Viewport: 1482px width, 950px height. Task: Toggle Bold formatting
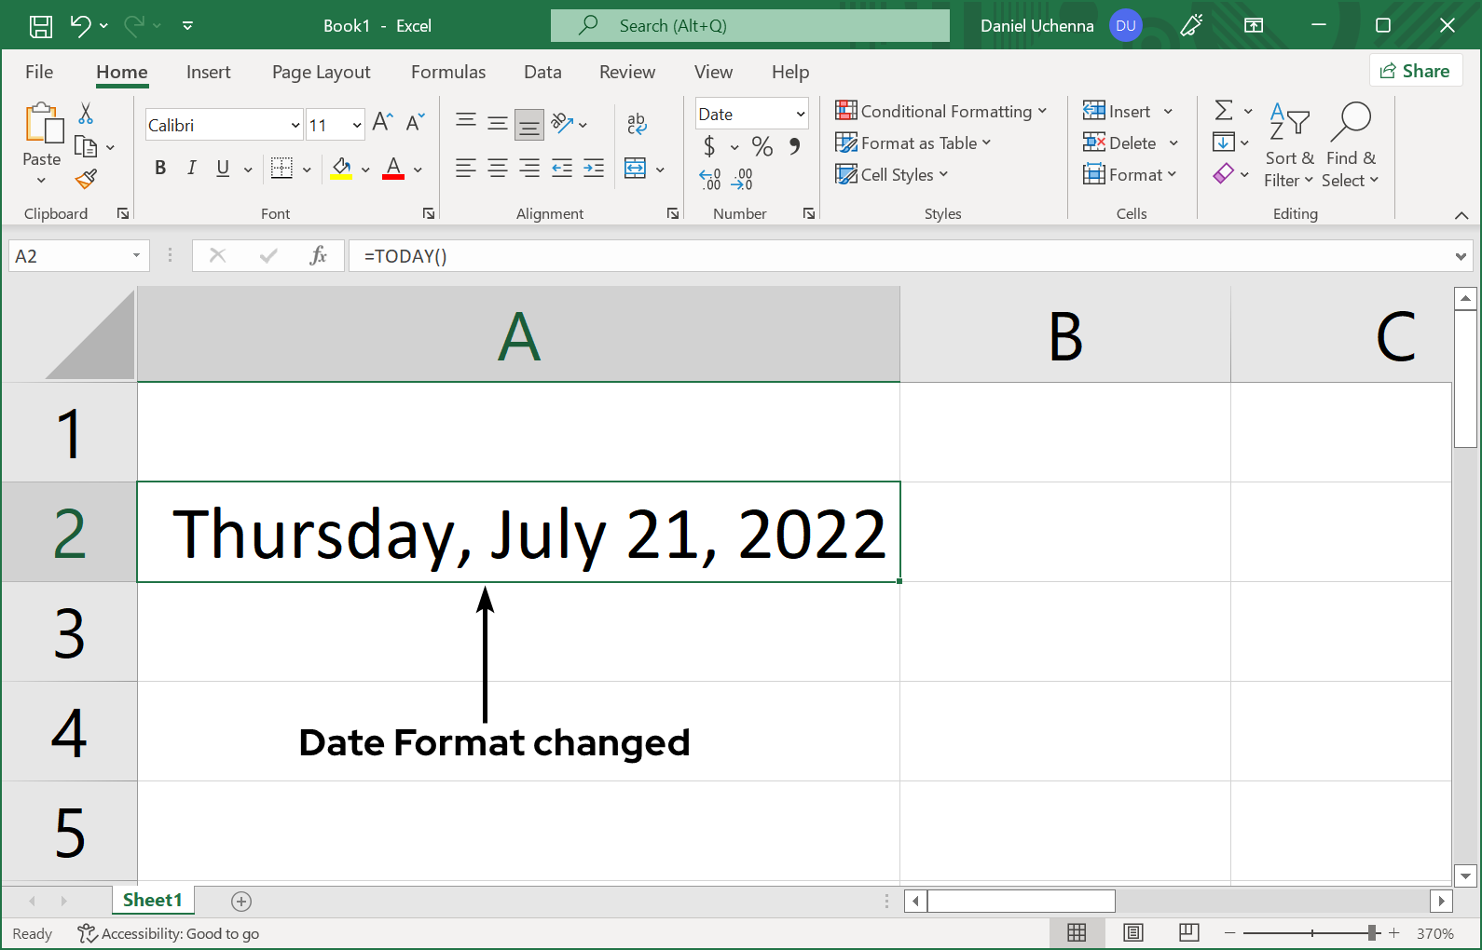160,168
